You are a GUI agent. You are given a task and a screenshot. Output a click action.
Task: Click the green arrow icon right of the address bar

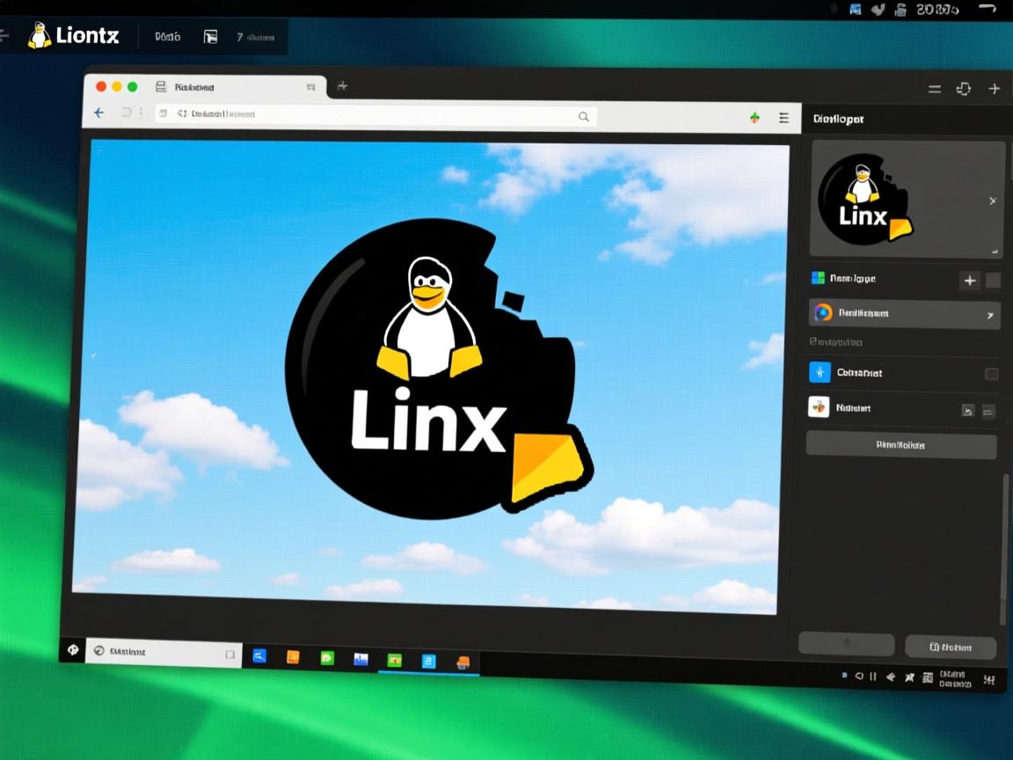click(754, 116)
